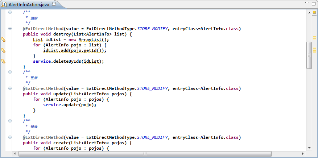Screen dimensions: 318x158
Task: Click 'ArrayList' in the idList declaration
Action: click(90, 39)
